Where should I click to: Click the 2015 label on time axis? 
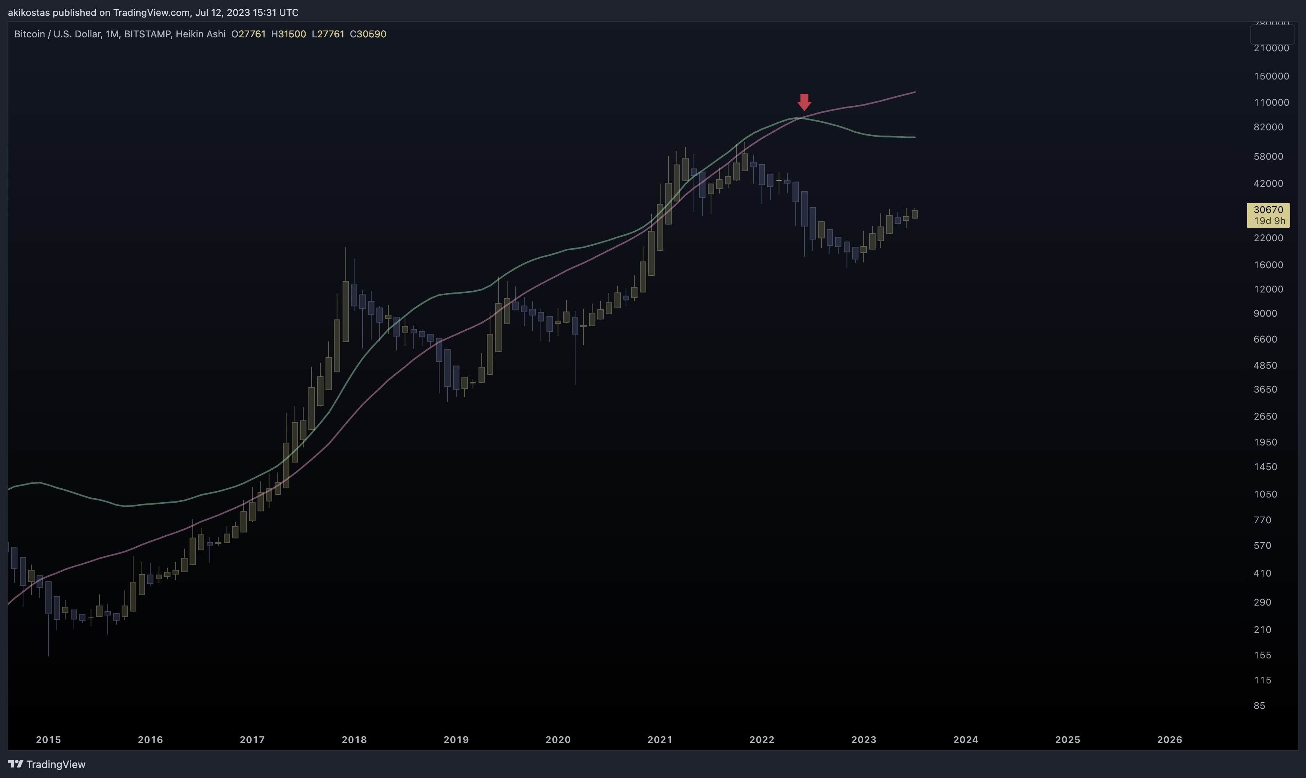(x=48, y=740)
